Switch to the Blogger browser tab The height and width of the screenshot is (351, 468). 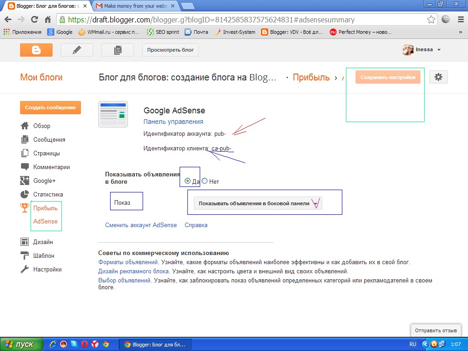pos(48,6)
